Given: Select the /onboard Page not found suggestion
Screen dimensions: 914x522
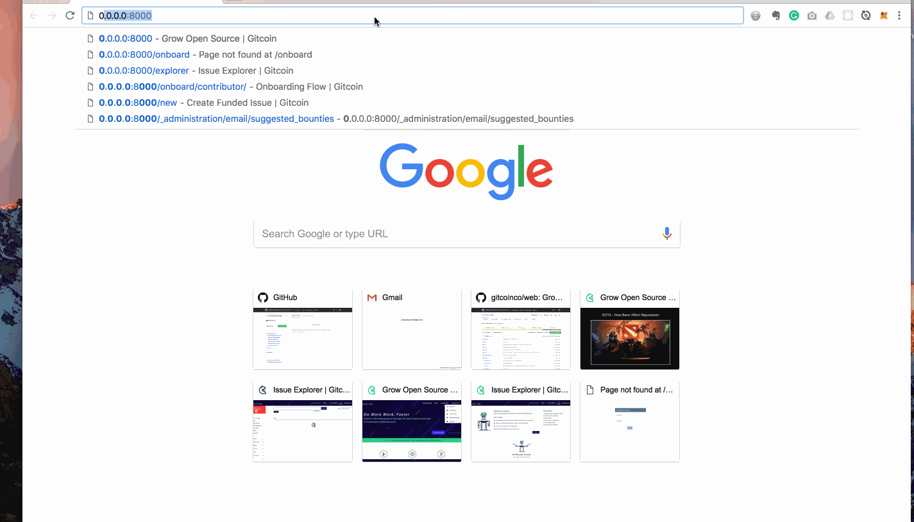Looking at the screenshot, I should click(466, 55).
